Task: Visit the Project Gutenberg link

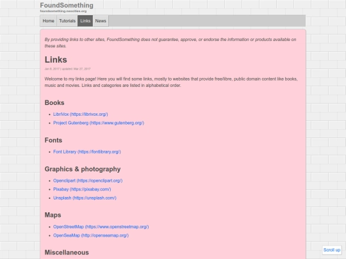Action: [99, 123]
